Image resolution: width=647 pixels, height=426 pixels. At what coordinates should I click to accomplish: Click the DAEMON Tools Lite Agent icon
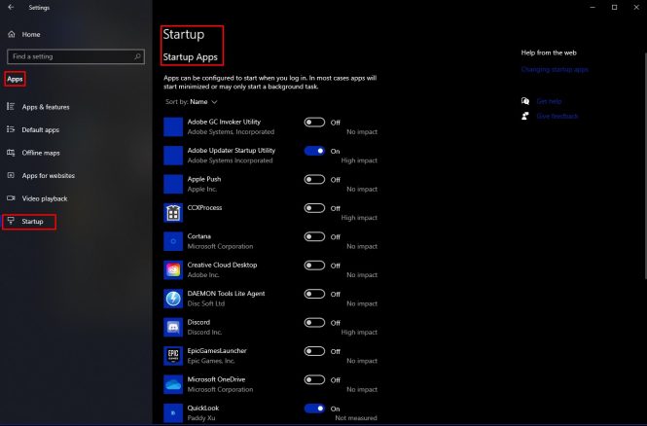[x=173, y=299]
